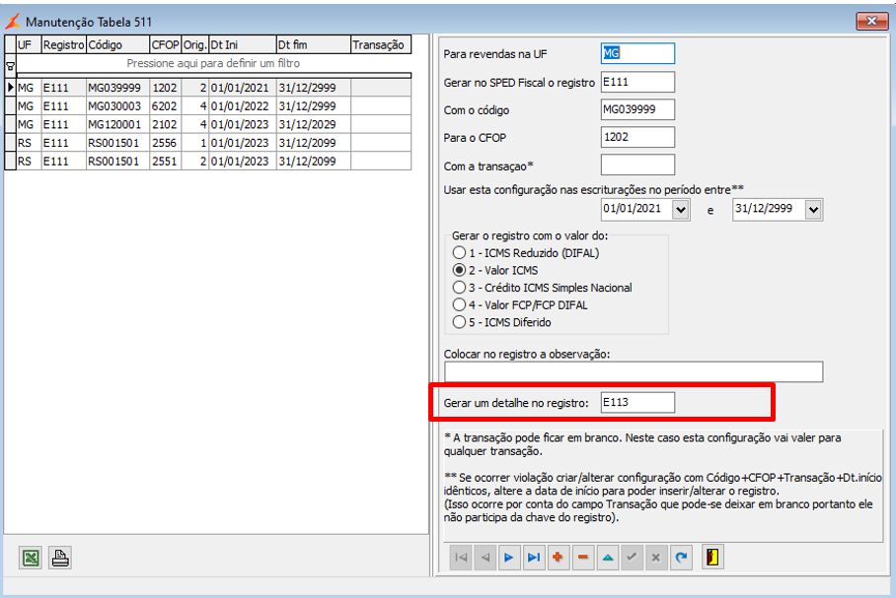Click the 'Com o código' field MG039999
This screenshot has width=896, height=598.
click(637, 109)
